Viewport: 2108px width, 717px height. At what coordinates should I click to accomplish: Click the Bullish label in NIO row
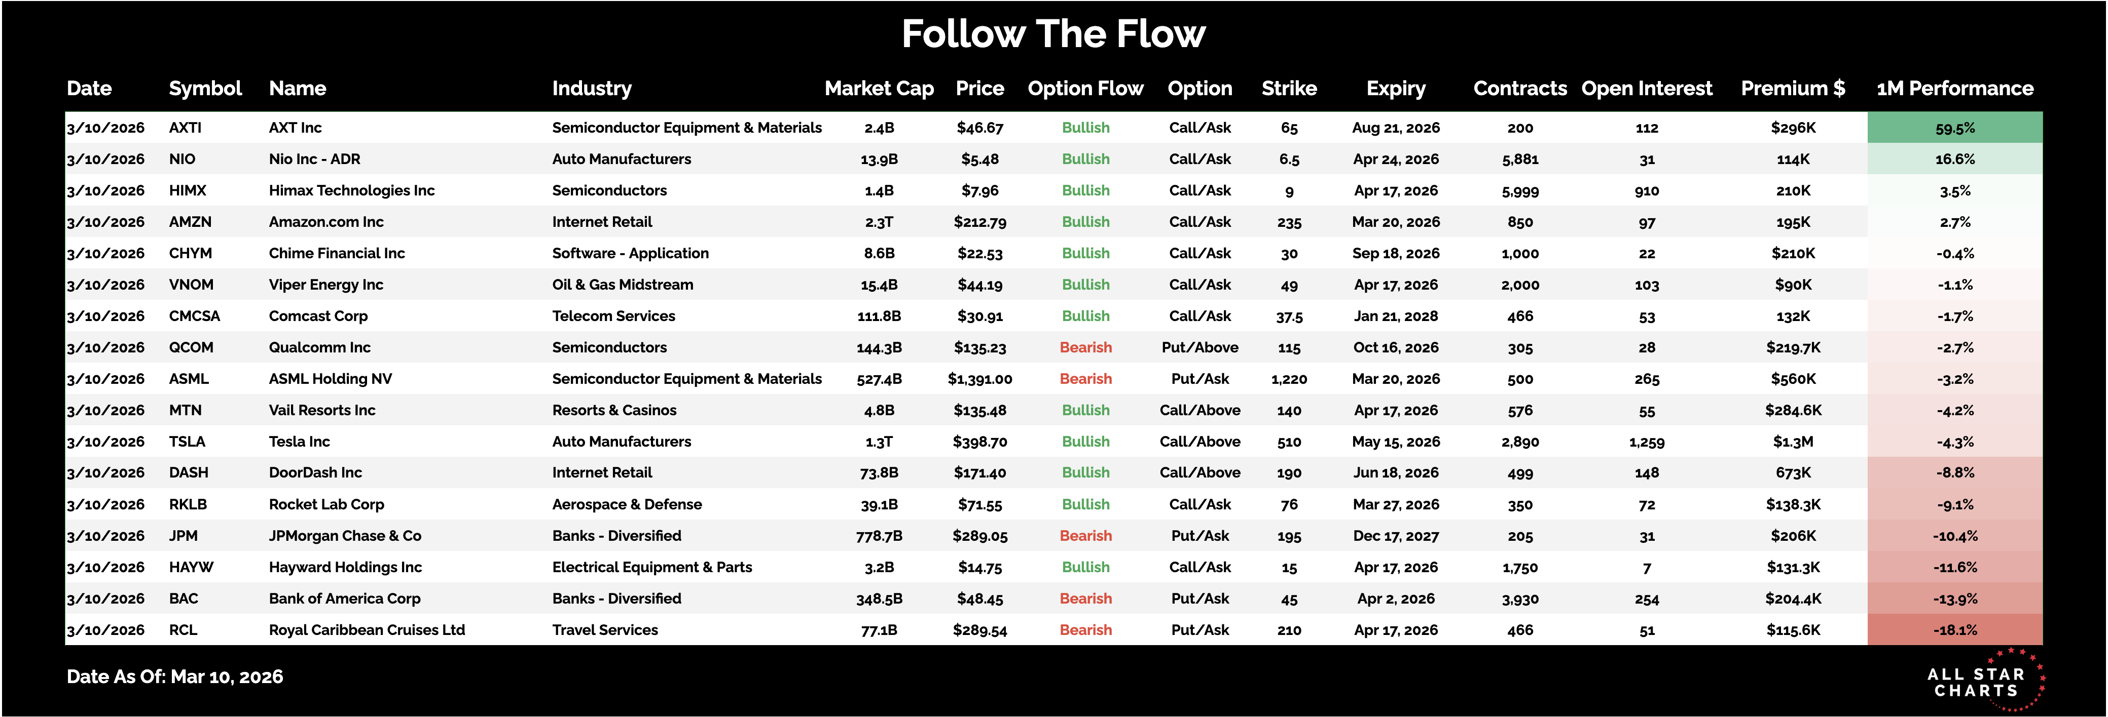pyautogui.click(x=1085, y=160)
